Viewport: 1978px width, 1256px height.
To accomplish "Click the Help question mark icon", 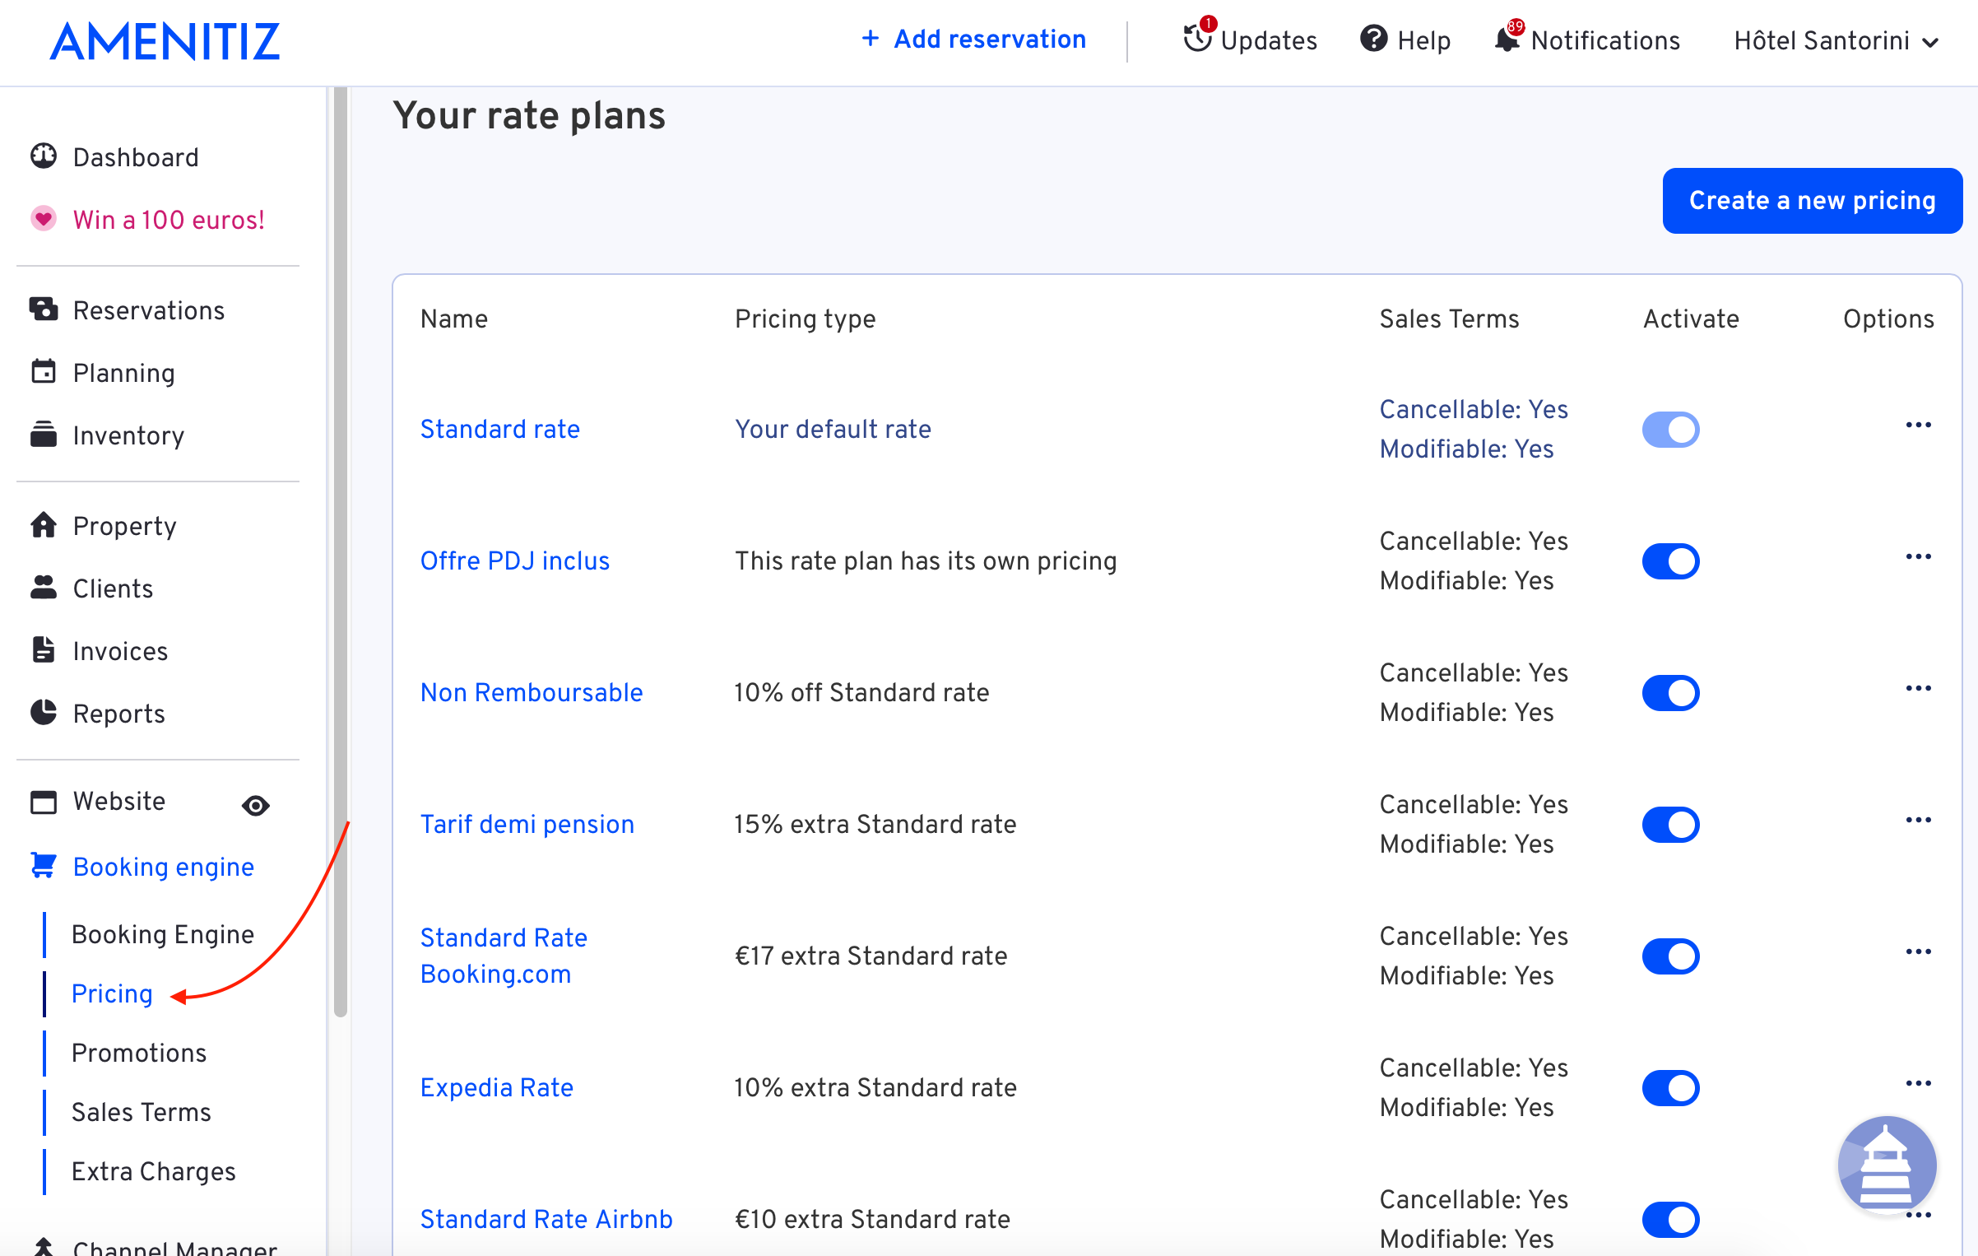I will [1373, 38].
